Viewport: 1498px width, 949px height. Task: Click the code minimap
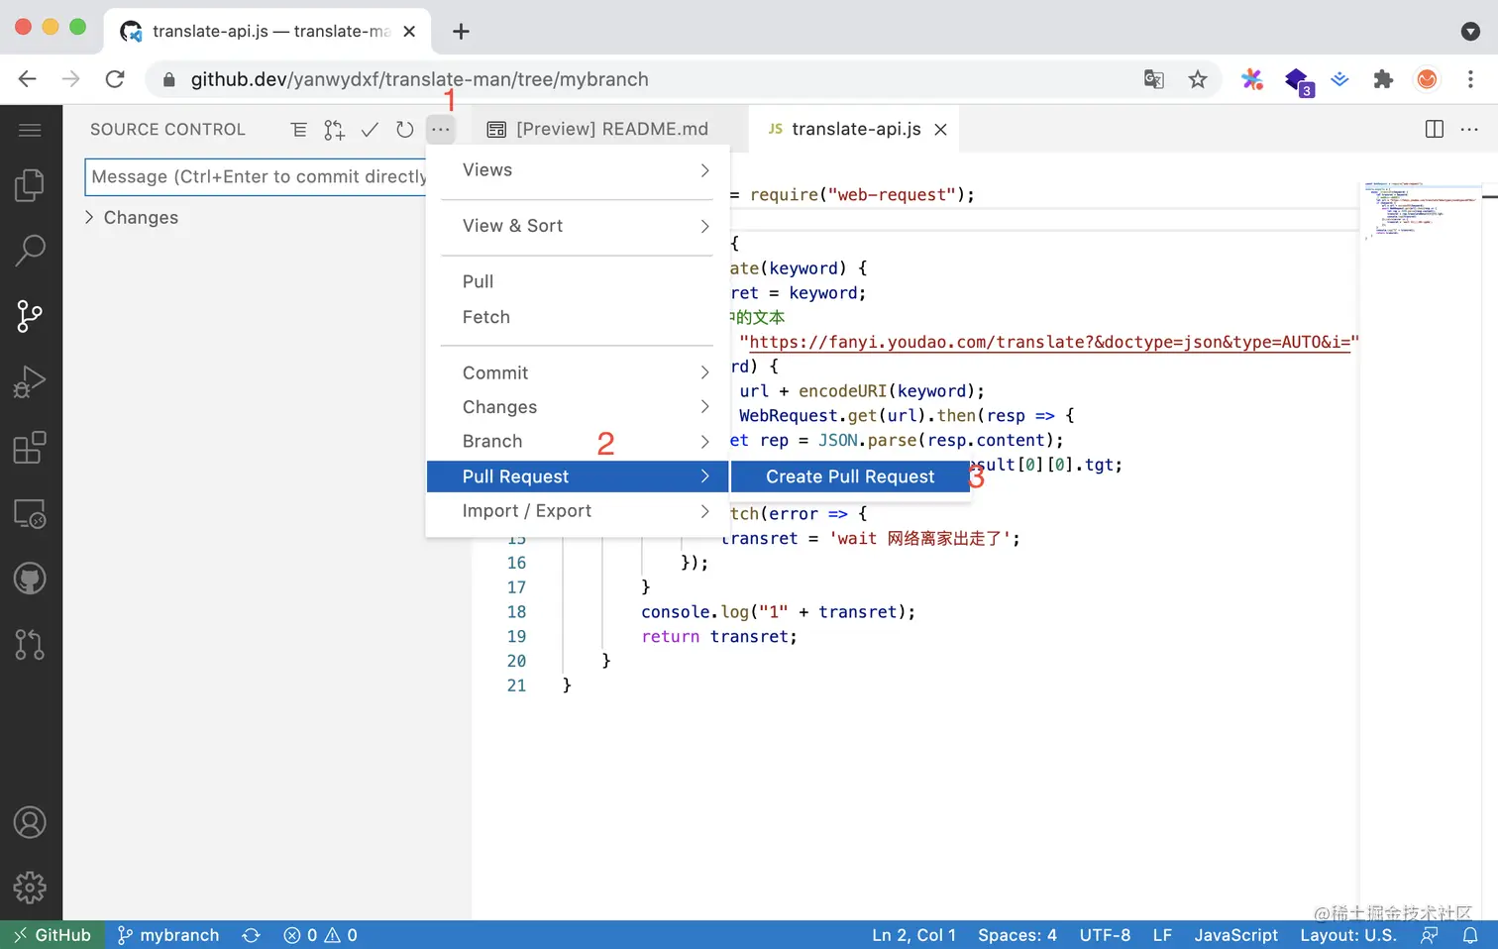pyautogui.click(x=1419, y=211)
